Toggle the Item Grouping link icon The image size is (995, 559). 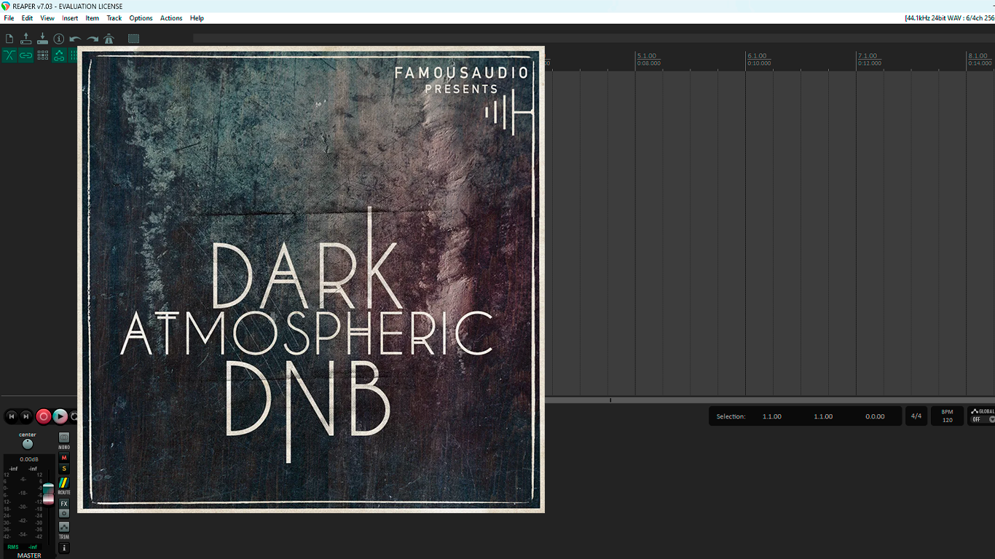pos(26,55)
